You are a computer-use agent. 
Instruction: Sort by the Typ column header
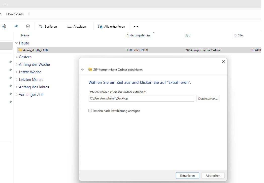coord(188,35)
